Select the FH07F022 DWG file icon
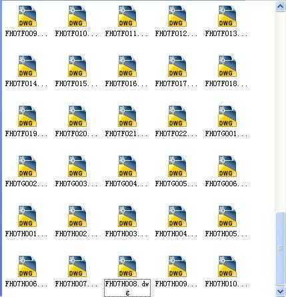286x297 pixels. pyautogui.click(x=177, y=116)
